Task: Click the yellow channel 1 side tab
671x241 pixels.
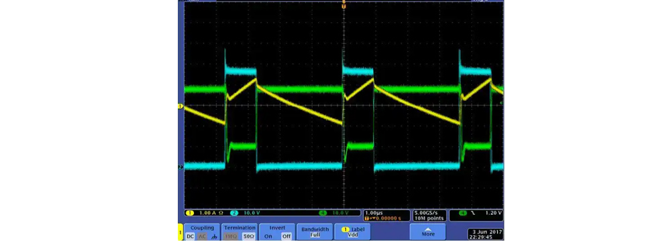Action: point(180,232)
